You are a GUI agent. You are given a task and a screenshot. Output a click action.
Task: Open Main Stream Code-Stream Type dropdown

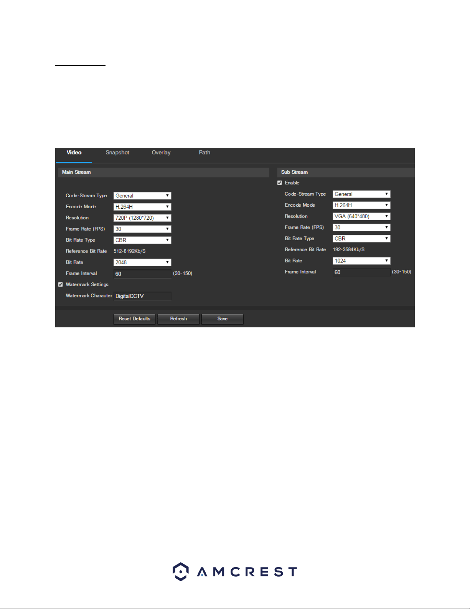pos(142,196)
